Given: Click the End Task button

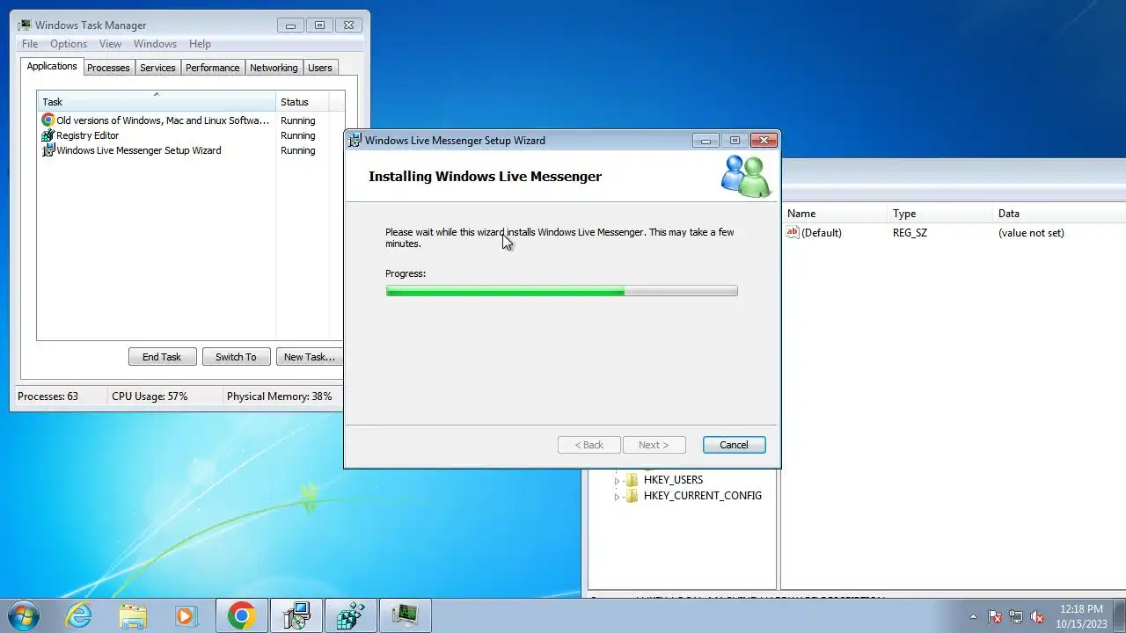Looking at the screenshot, I should click(162, 357).
